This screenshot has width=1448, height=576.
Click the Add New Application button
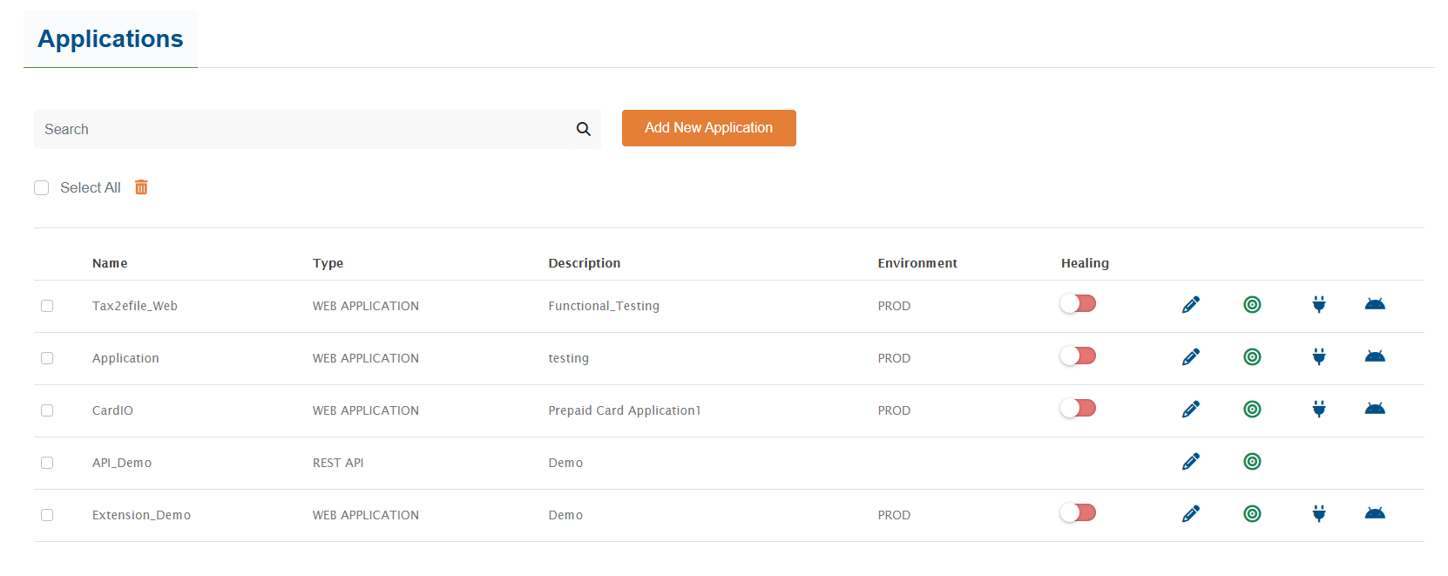pos(708,128)
